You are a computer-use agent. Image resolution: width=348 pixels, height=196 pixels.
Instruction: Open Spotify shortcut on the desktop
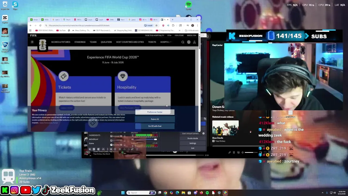tap(188, 6)
